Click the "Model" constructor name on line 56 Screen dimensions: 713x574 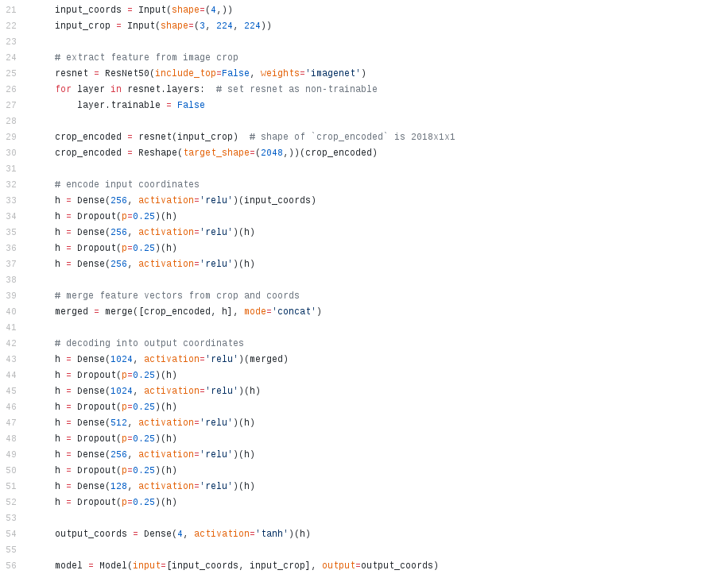(113, 566)
